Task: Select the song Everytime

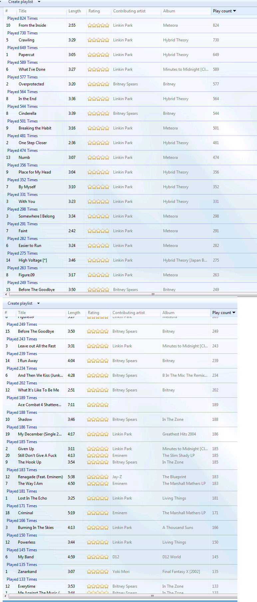Action: pyautogui.click(x=27, y=586)
